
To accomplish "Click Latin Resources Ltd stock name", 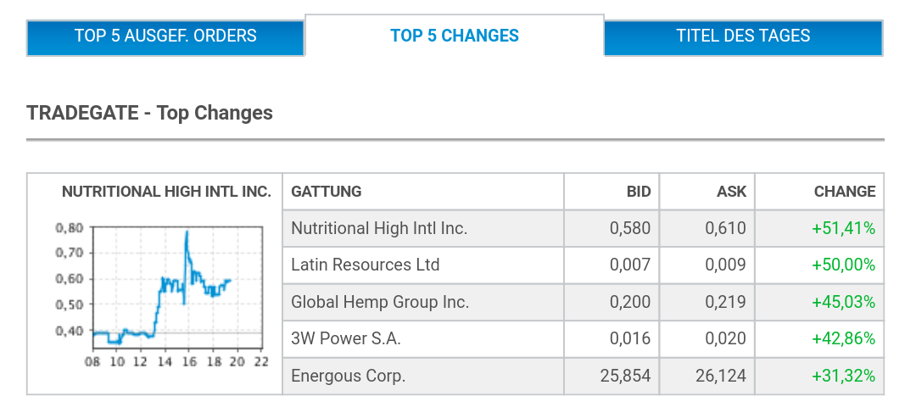I will tap(365, 265).
